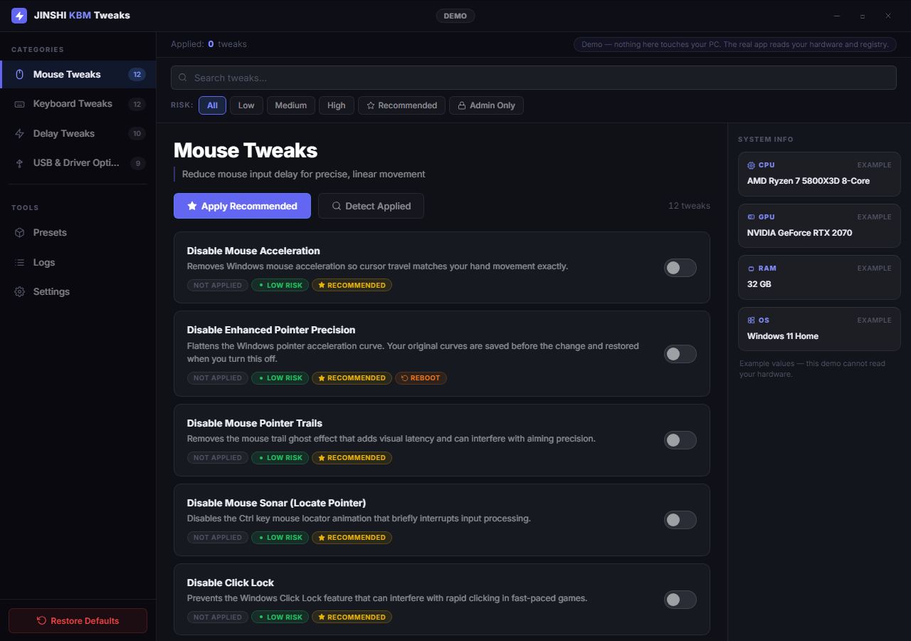Select USB & Driver Optimization category
Viewport: 911px width, 641px height.
pyautogui.click(x=78, y=163)
